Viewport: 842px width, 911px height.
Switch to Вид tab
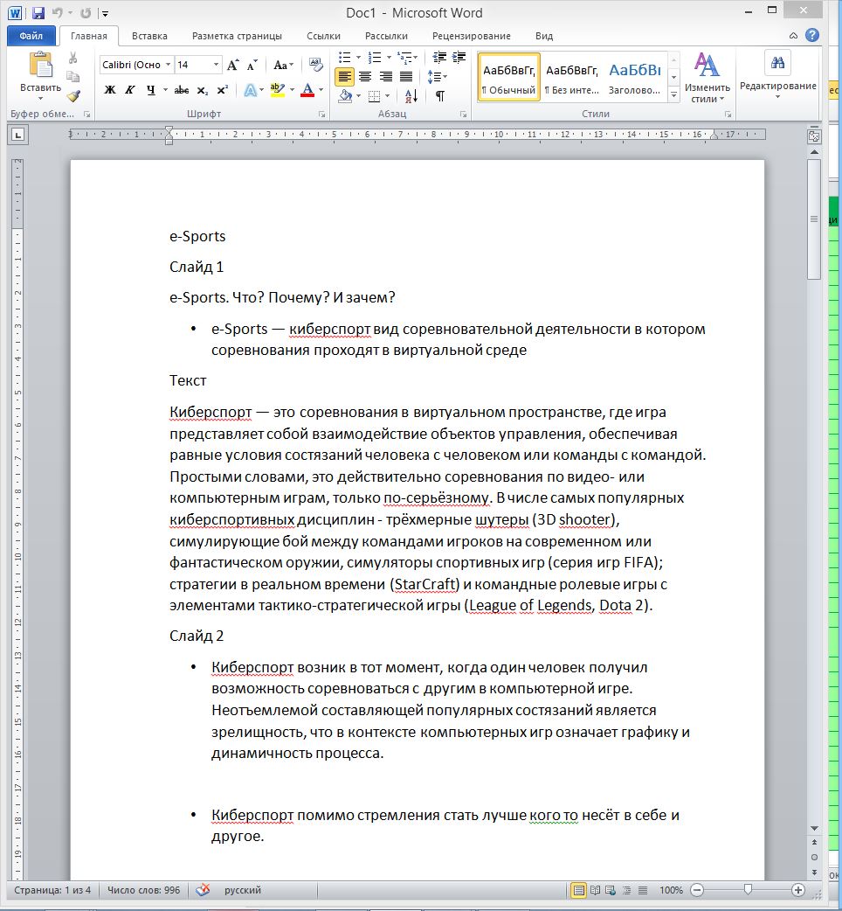pyautogui.click(x=544, y=36)
